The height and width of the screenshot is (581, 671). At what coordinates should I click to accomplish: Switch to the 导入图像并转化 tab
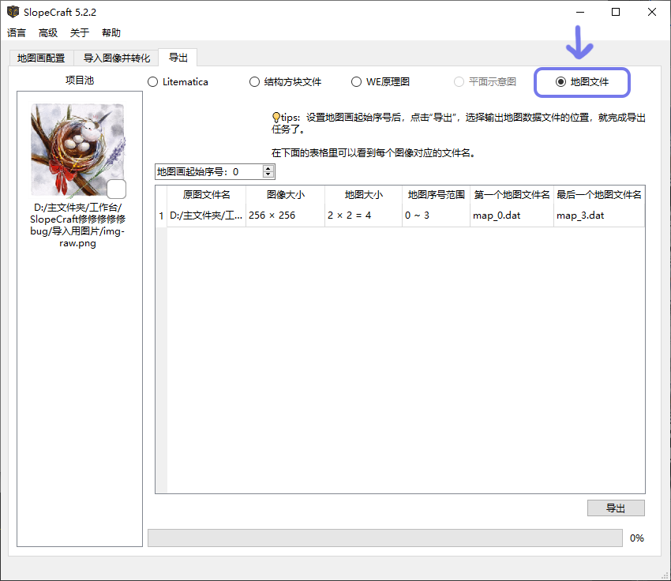[116, 58]
